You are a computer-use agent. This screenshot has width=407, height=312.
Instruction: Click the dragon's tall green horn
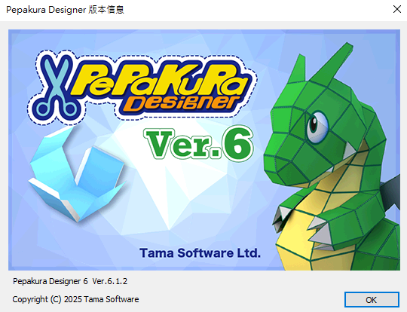[332, 63]
